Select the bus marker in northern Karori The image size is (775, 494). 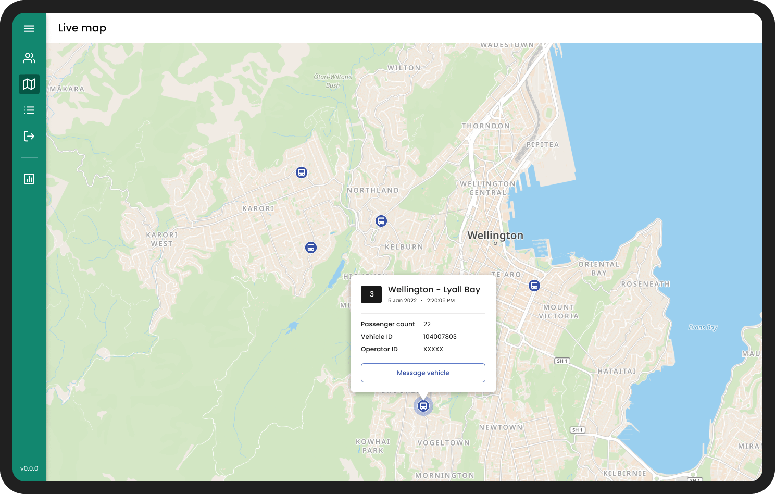pos(302,172)
